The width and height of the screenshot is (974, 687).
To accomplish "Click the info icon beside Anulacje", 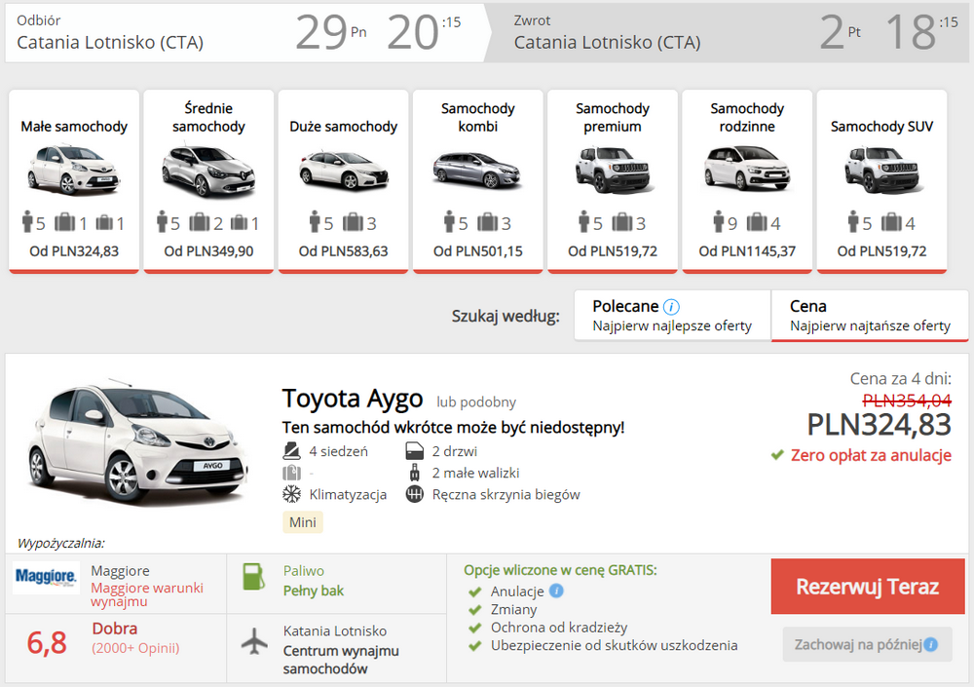I will pos(556,591).
